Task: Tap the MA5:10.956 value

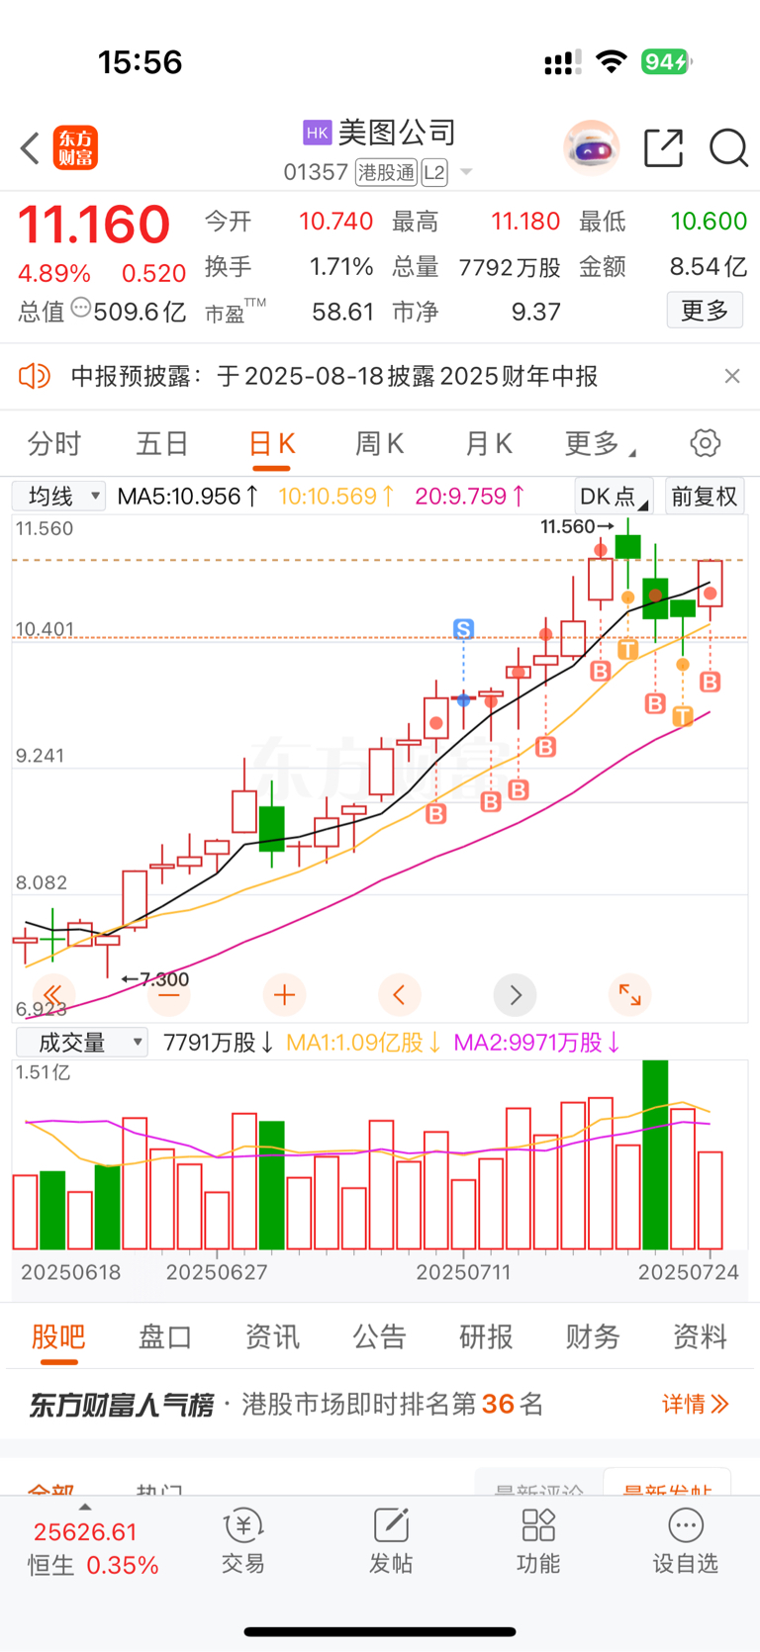Action: (188, 496)
